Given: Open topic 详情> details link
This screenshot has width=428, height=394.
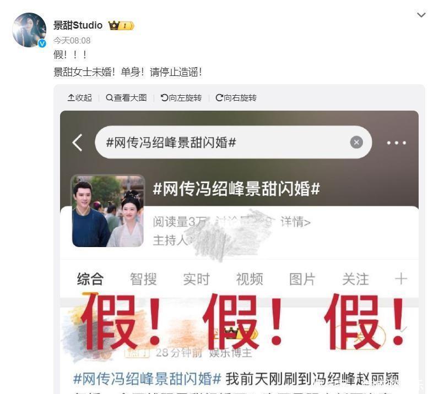Looking at the screenshot, I should tap(296, 222).
